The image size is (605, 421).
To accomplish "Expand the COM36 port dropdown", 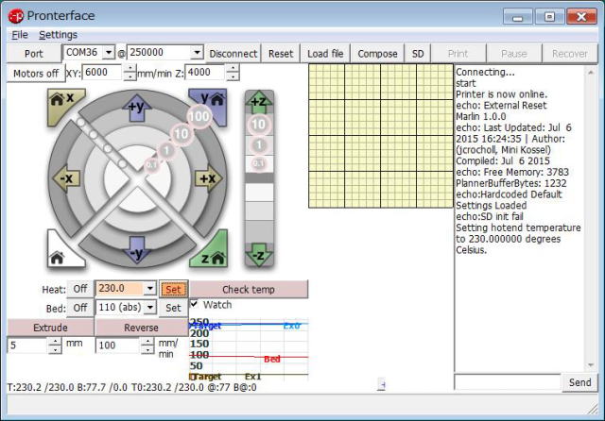I will [109, 52].
